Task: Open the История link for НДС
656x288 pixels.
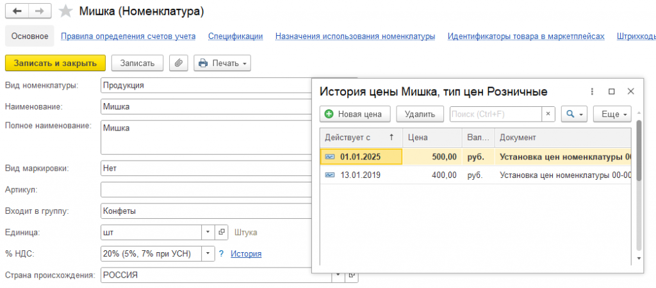Action: pos(246,253)
